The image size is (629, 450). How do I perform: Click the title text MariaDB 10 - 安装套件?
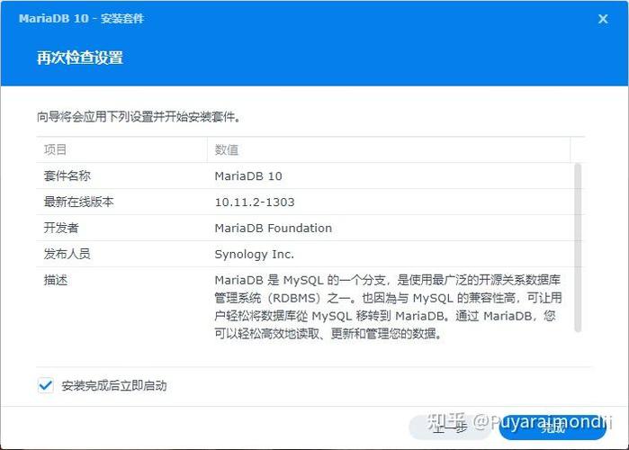[81, 18]
